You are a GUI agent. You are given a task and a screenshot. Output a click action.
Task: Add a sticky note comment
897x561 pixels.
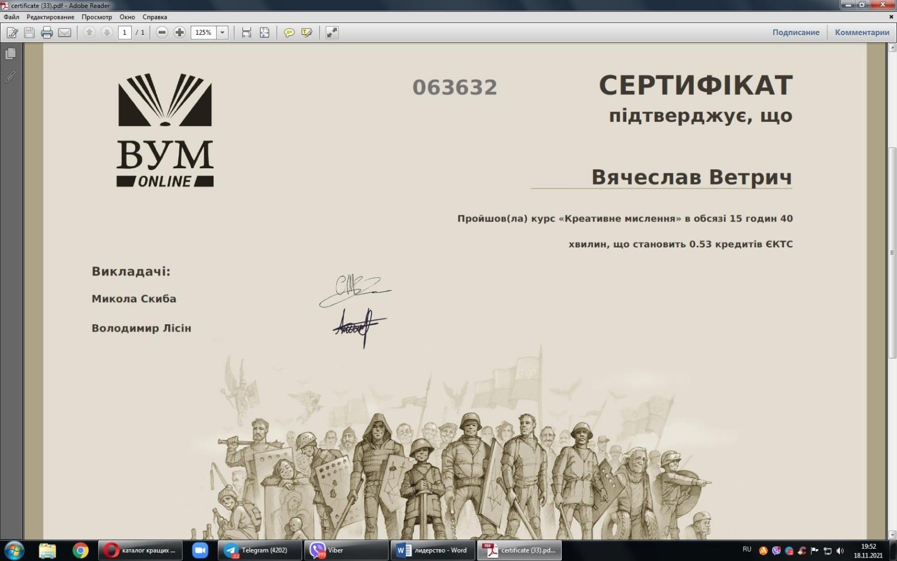click(289, 33)
